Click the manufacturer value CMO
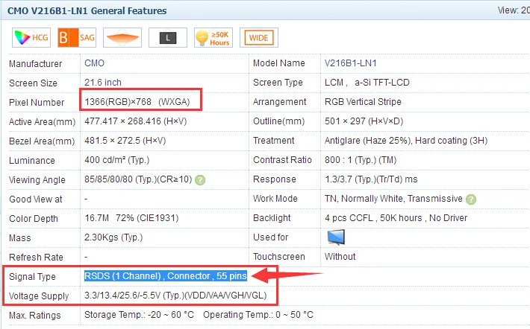This screenshot has height=329, width=530. (94, 63)
